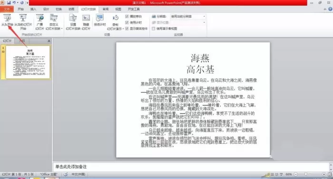This screenshot has width=333, height=179.
Task: Click the body text box on the slide
Action: tap(199, 113)
